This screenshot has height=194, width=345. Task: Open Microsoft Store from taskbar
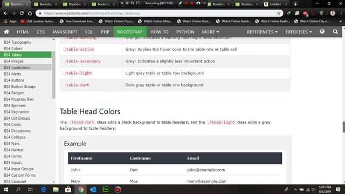tap(68, 189)
